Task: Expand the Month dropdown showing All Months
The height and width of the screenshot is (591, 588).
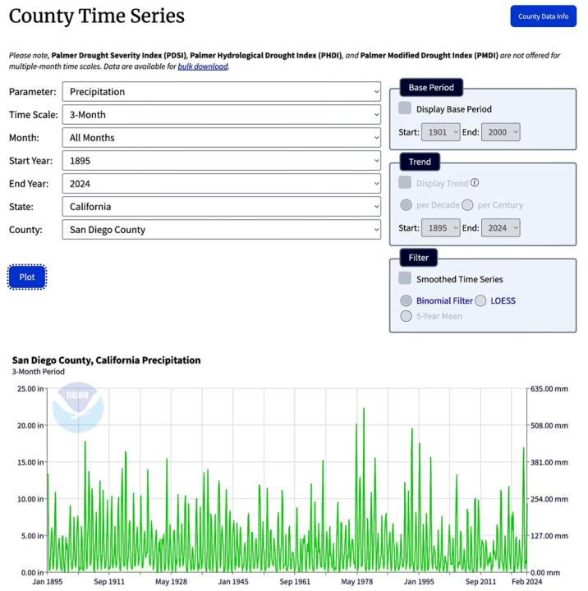Action: (x=221, y=138)
